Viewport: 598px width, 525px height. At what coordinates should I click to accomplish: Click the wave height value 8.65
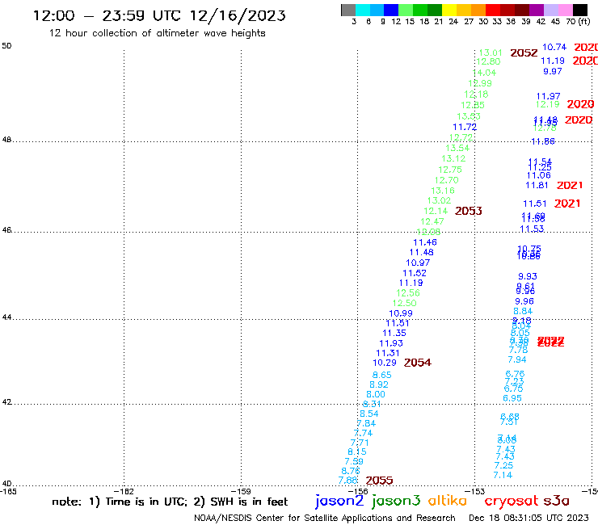pos(381,375)
